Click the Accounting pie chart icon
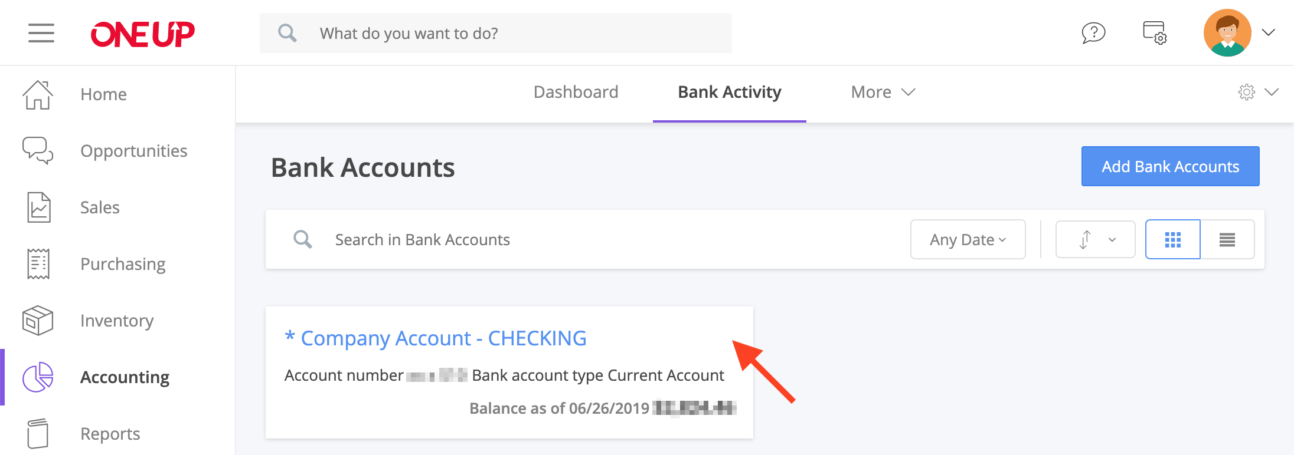 38,377
